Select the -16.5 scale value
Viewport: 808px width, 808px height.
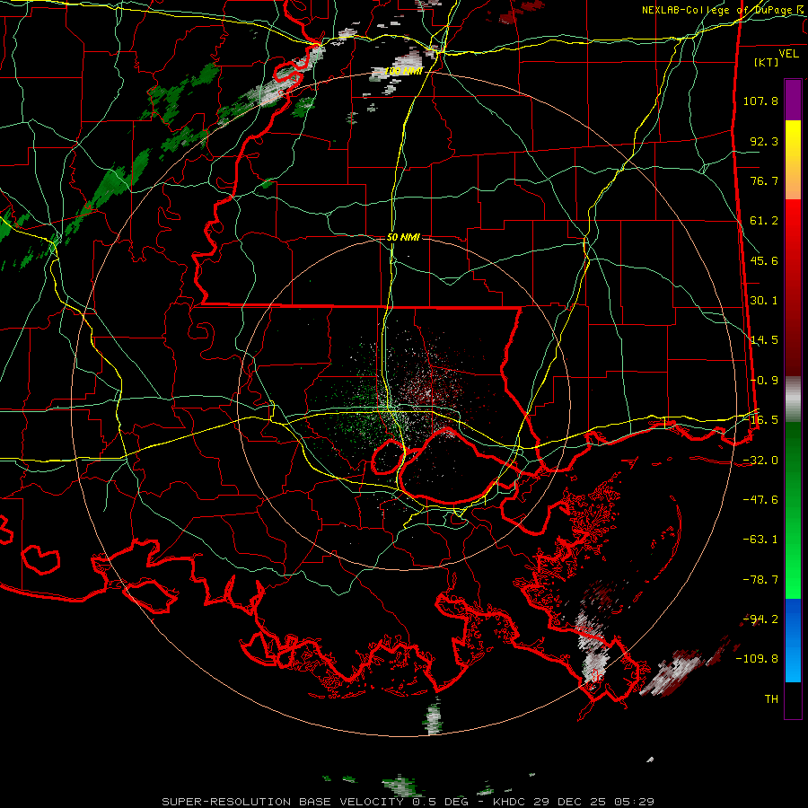760,420
